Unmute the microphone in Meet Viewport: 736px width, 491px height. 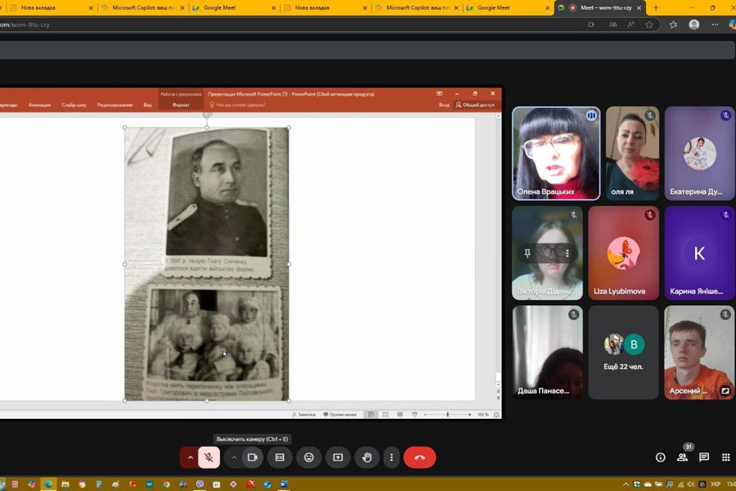(209, 457)
